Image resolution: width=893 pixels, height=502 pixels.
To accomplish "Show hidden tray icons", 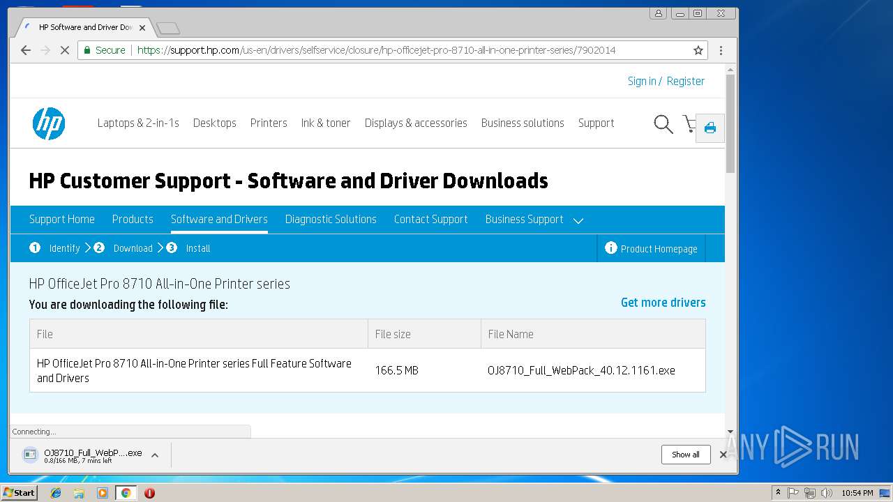I will (x=778, y=493).
